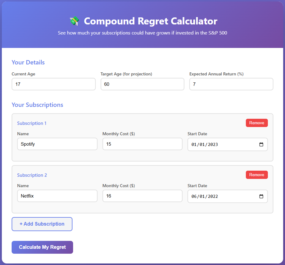
Task: Click the Compound Regret Calculator title
Action: 150,21
